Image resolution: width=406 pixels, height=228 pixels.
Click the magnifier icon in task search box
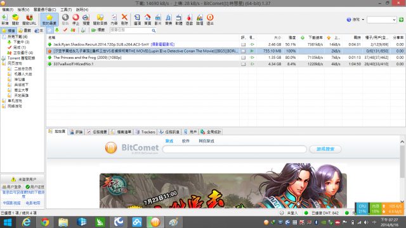154,30
